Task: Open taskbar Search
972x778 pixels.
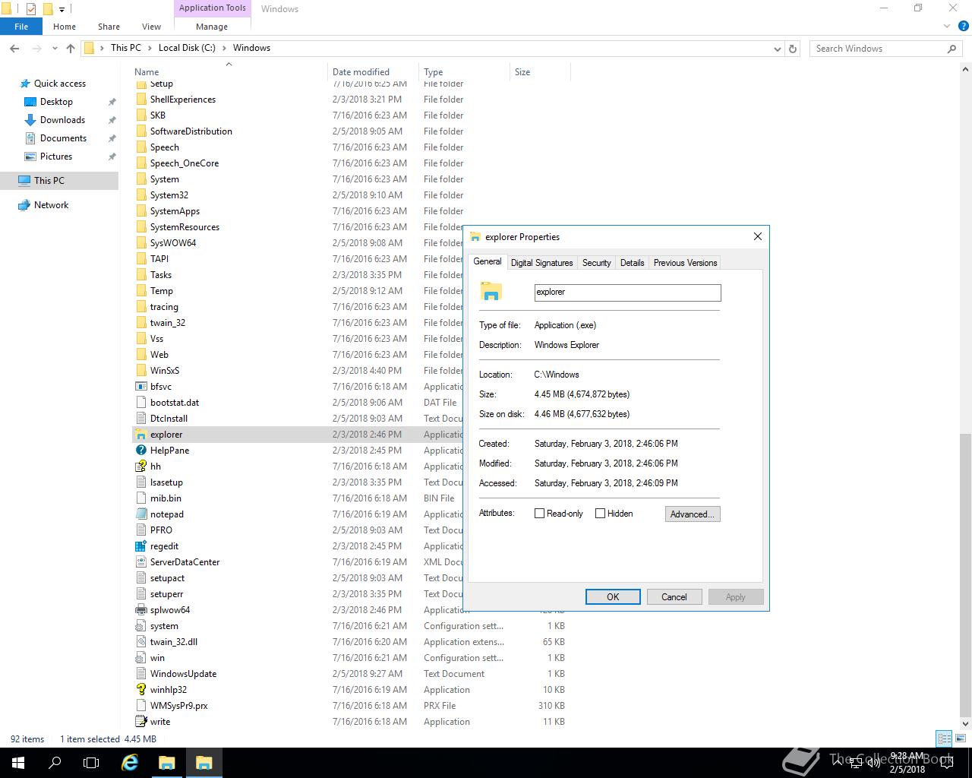Action: 55,763
